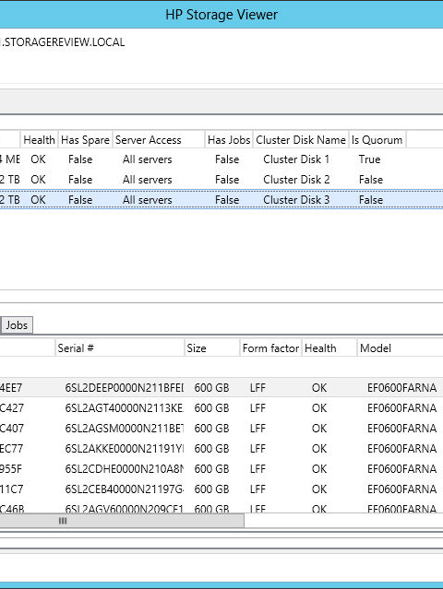443x589 pixels.
Task: Click Size column header in disk table
Action: click(x=211, y=348)
